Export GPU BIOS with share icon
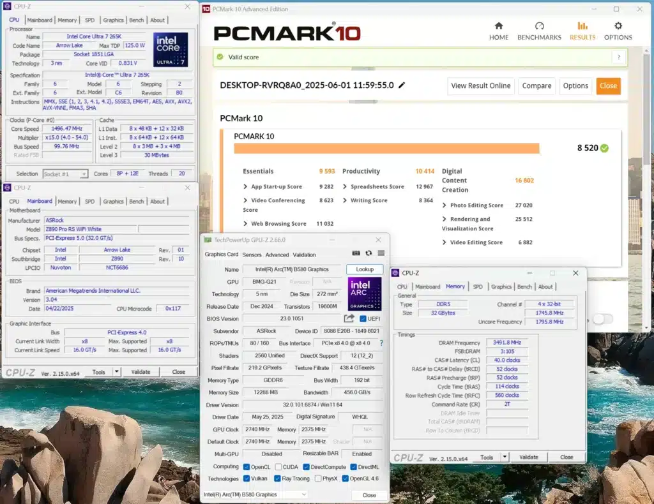This screenshot has height=504, width=654. coord(349,318)
